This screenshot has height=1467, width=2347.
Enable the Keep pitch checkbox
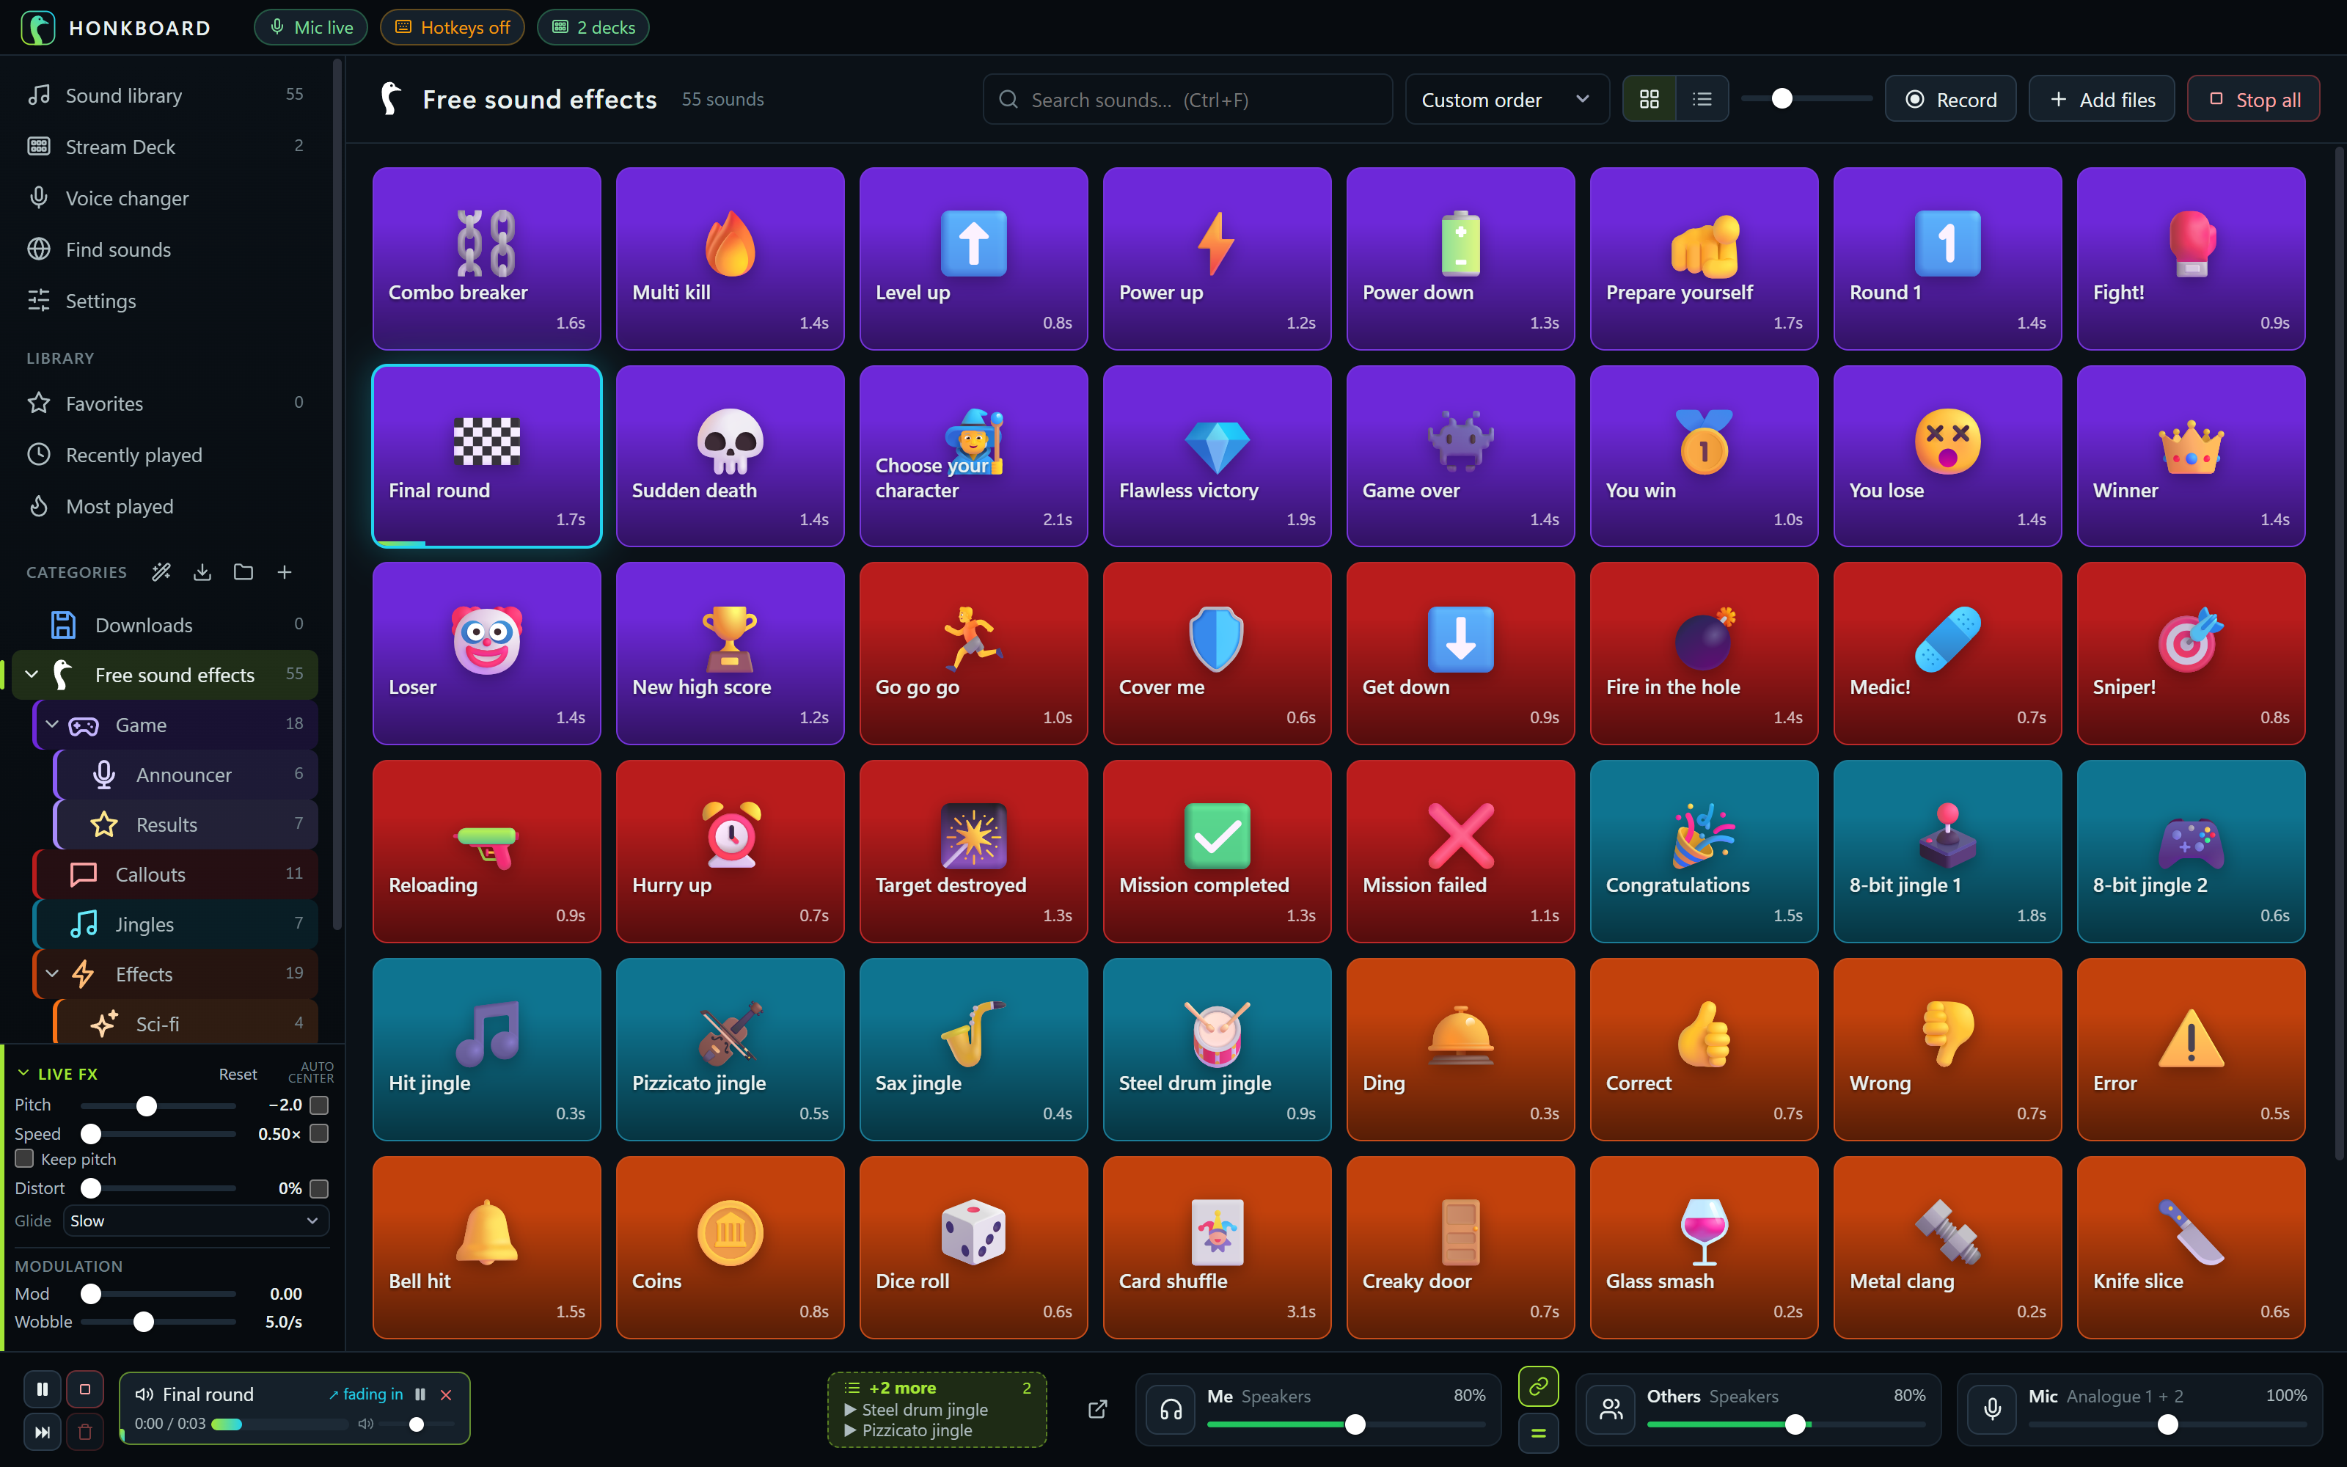click(25, 1158)
